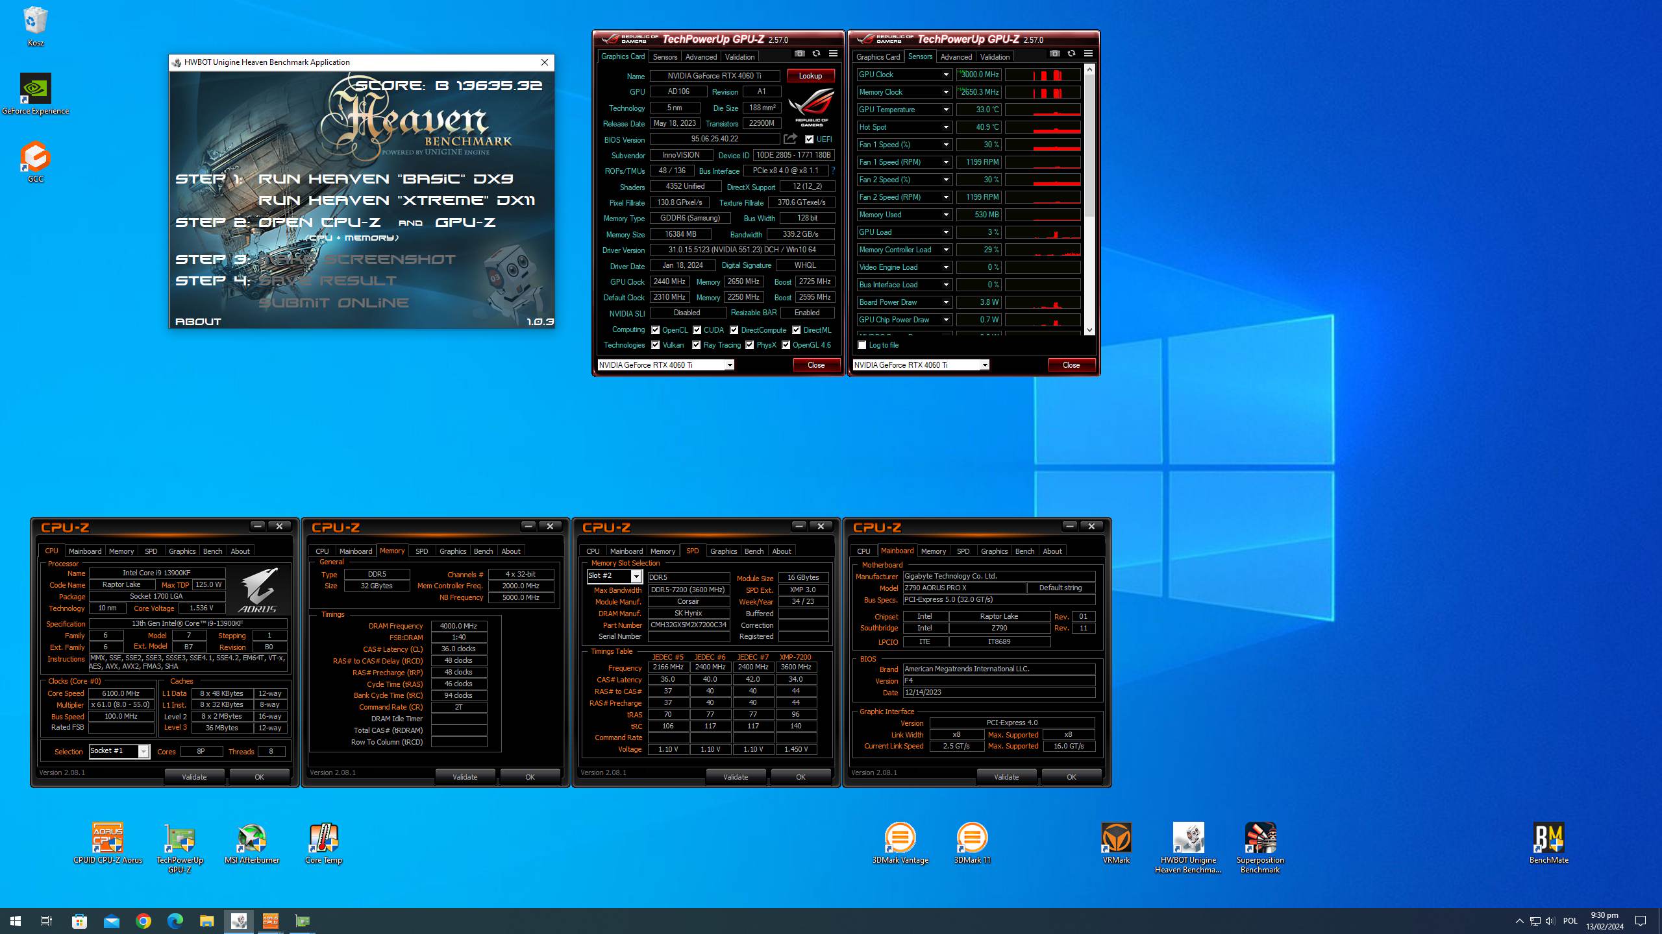The height and width of the screenshot is (934, 1662).
Task: Open File Explorer from taskbar
Action: (206, 920)
